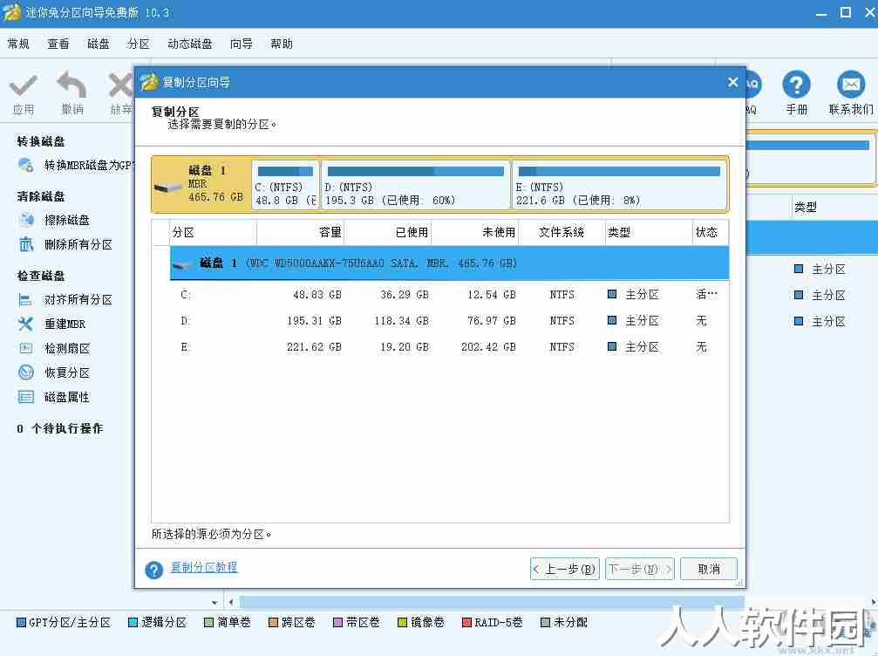Click the Discard (放弃) X toolbar icon
878x656 pixels.
(x=121, y=85)
